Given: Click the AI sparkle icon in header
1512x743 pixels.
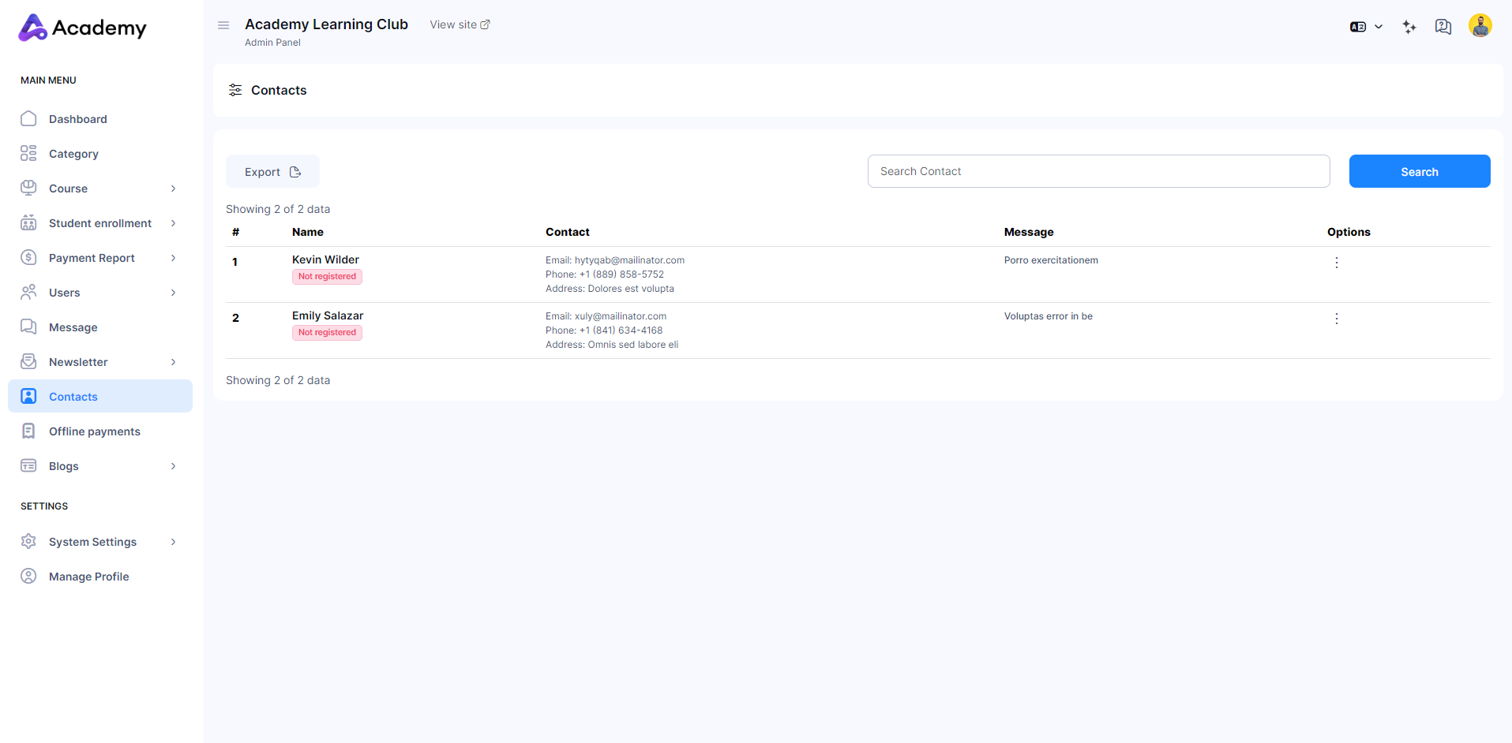Looking at the screenshot, I should [1409, 27].
